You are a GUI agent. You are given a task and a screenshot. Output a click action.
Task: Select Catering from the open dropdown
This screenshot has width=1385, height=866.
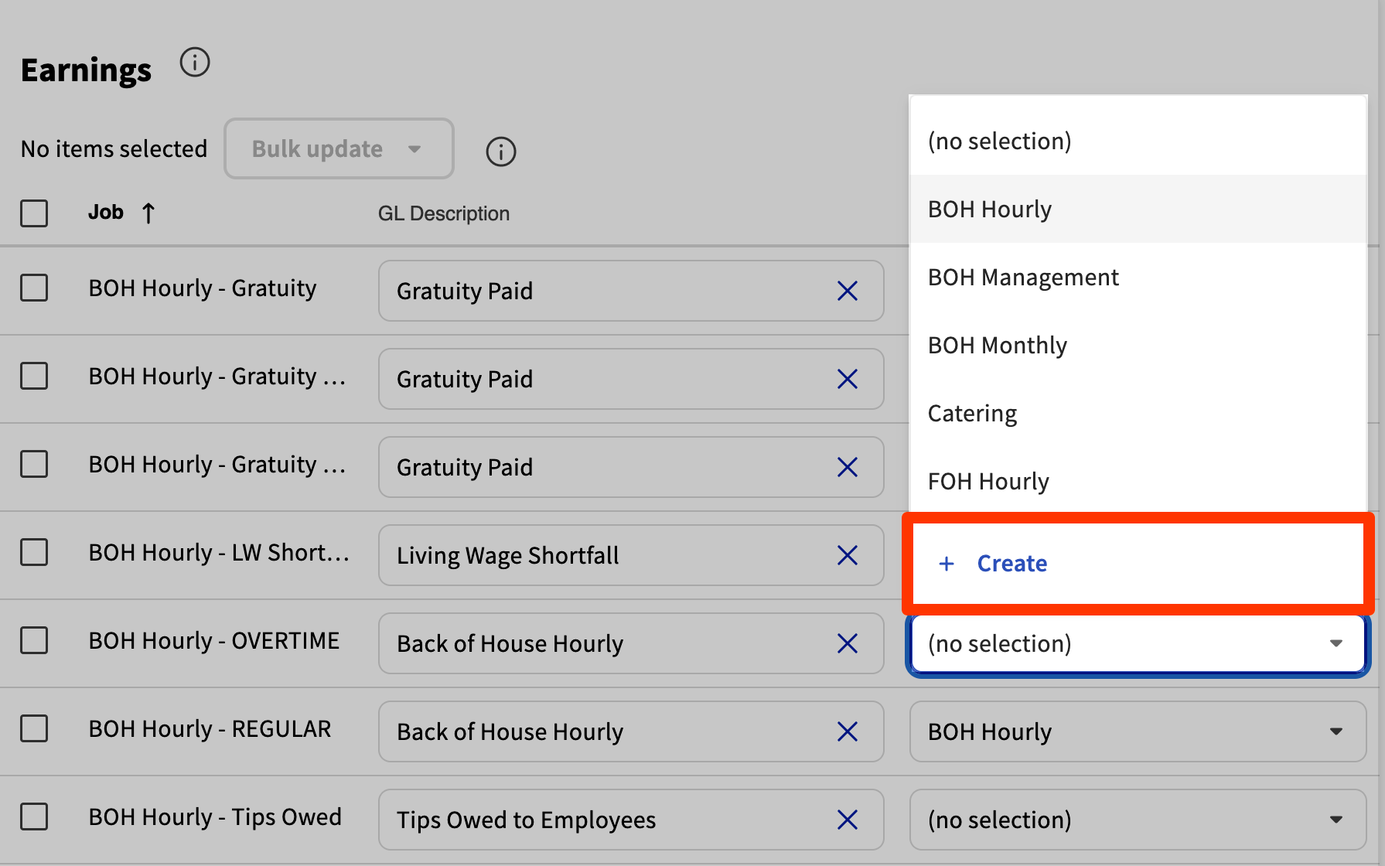(x=972, y=413)
